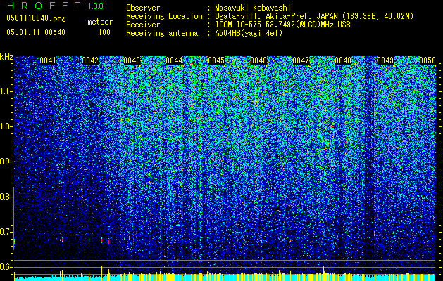Click the 0846 time marker
The image size is (443, 281).
tap(258, 60)
